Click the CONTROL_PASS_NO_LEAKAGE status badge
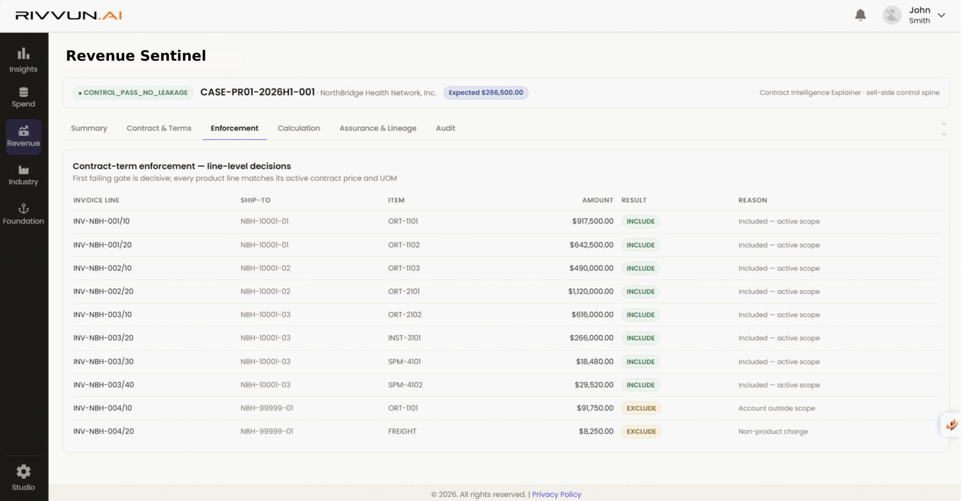The height and width of the screenshot is (501, 962). pyautogui.click(x=133, y=93)
